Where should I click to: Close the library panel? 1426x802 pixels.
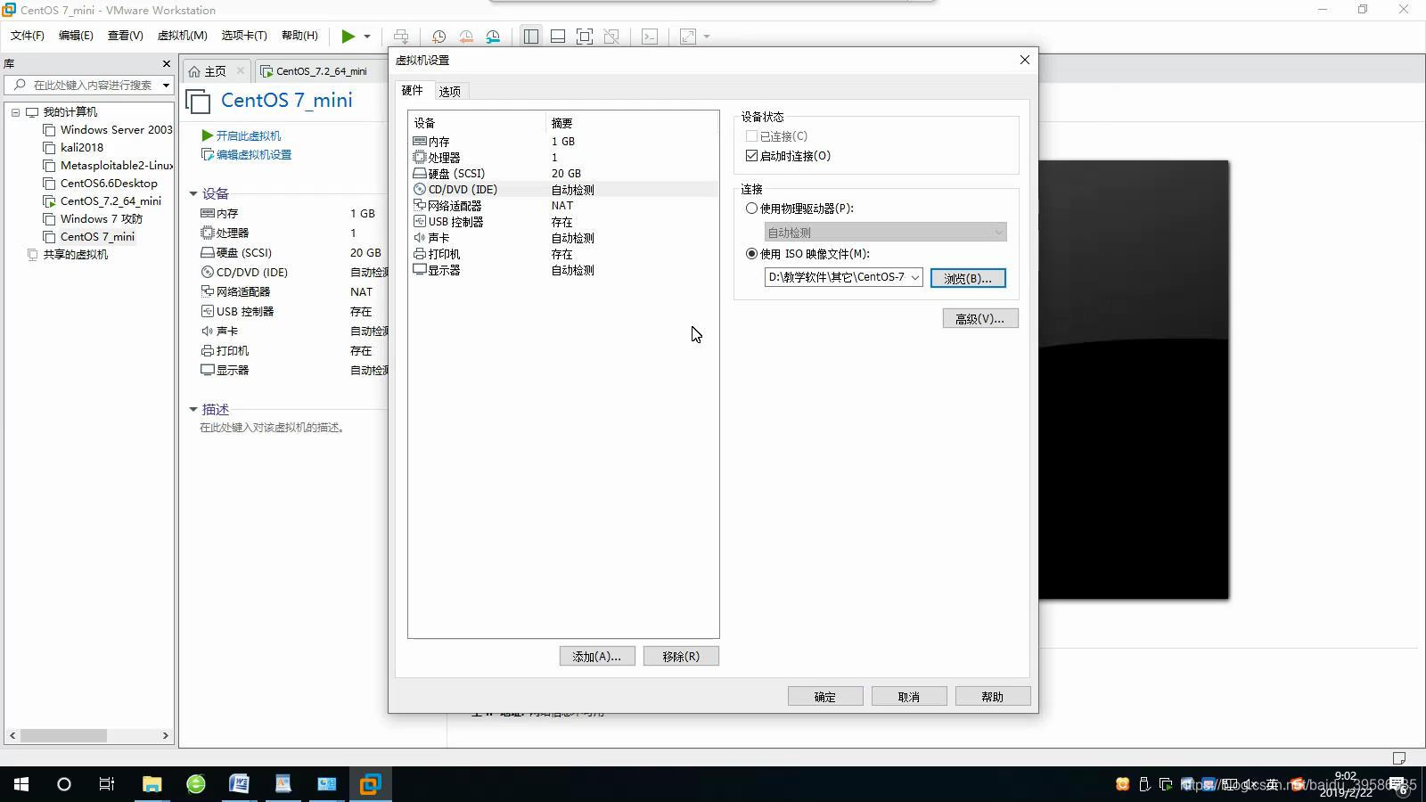pyautogui.click(x=166, y=63)
